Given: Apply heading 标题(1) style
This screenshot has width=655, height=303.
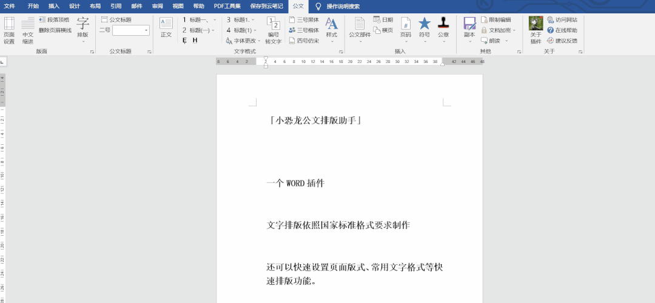Looking at the screenshot, I should coord(239,30).
